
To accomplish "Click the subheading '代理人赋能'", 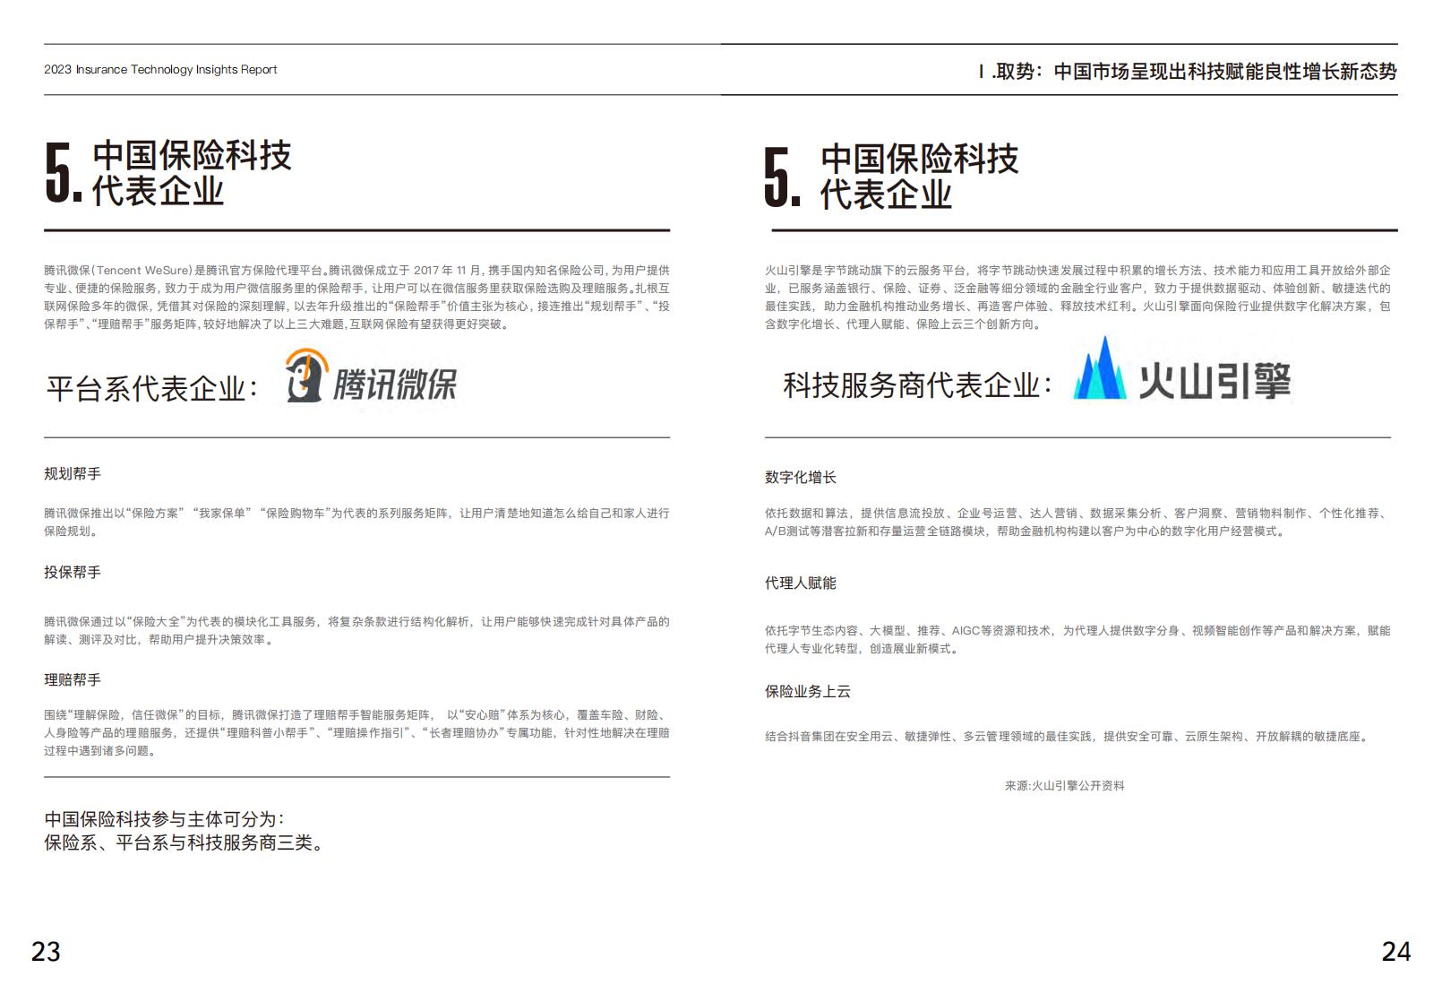I will tap(801, 583).
